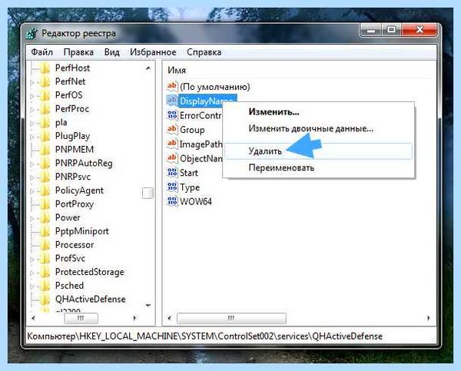Screen dimensions: 461x371
Task: Select the ProfSvc key
Action: pos(70,258)
